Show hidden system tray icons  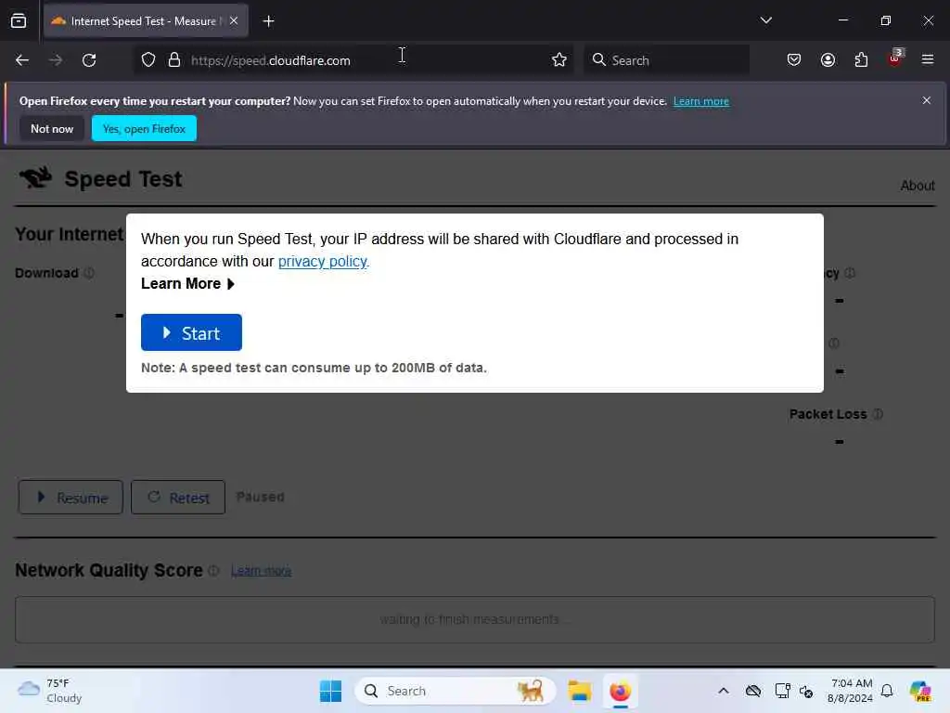pyautogui.click(x=724, y=691)
